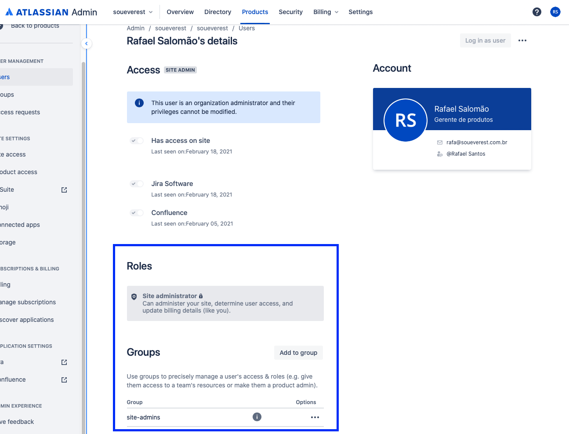The image size is (569, 434).
Task: Click the blue info icon in the administrator notice
Action: click(139, 103)
